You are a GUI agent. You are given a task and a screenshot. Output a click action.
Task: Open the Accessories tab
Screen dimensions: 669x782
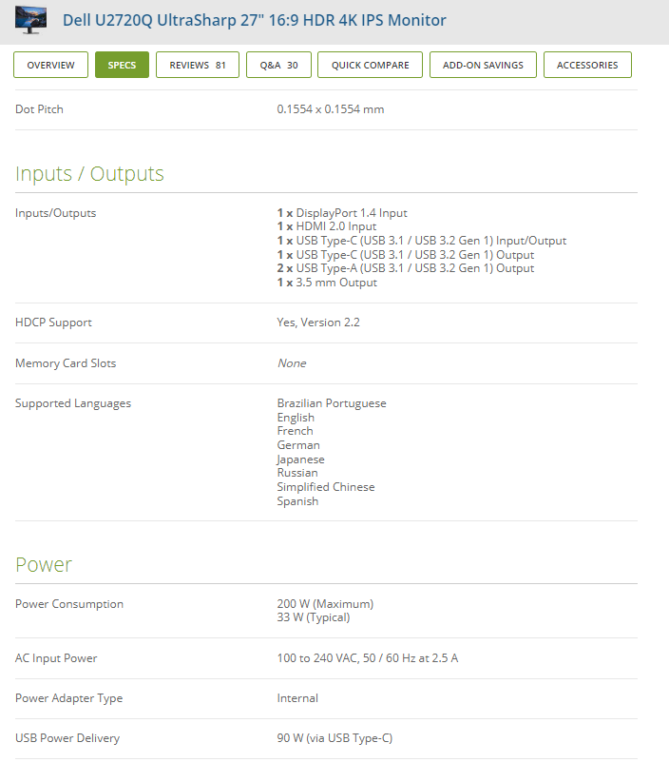pos(587,65)
